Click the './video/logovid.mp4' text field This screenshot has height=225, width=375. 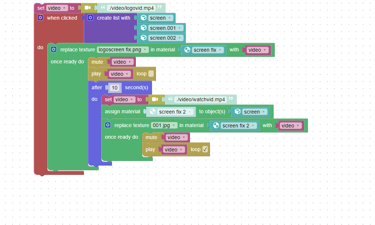coord(131,8)
